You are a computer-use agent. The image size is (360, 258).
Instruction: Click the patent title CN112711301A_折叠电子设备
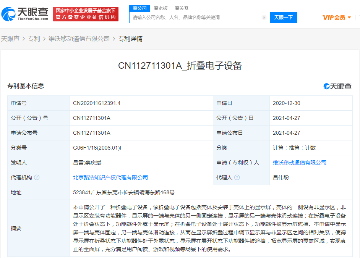(x=180, y=66)
